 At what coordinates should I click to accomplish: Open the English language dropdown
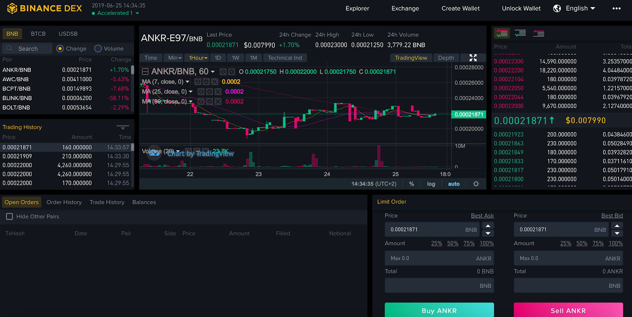tap(580, 8)
